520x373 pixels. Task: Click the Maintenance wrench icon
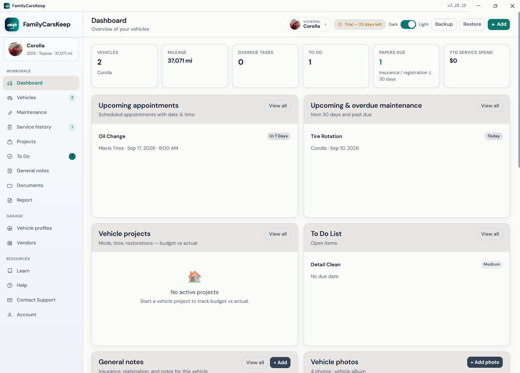[10, 113]
